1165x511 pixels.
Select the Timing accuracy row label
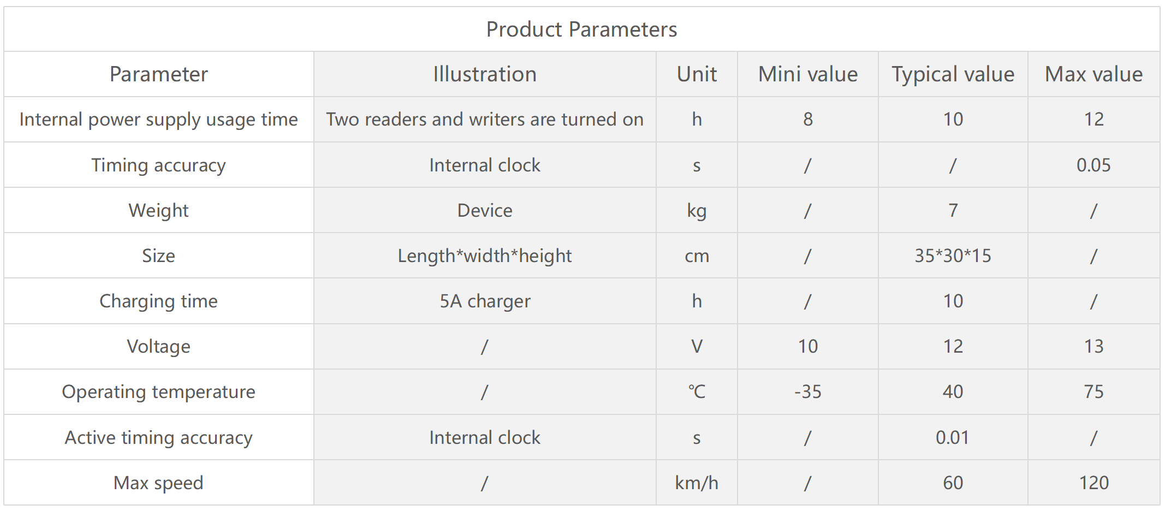159,165
